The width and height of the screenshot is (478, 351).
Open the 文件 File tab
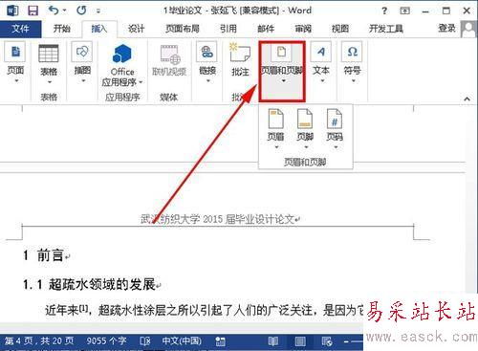(x=20, y=29)
